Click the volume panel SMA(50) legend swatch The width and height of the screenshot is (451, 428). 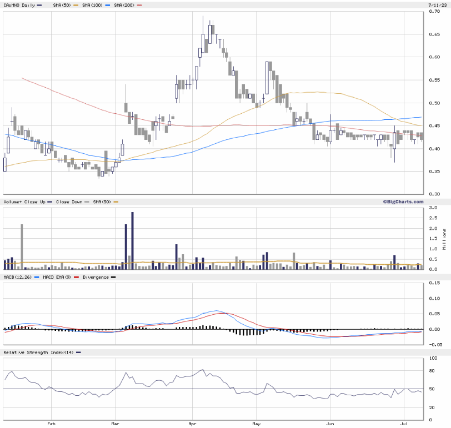pyautogui.click(x=116, y=202)
